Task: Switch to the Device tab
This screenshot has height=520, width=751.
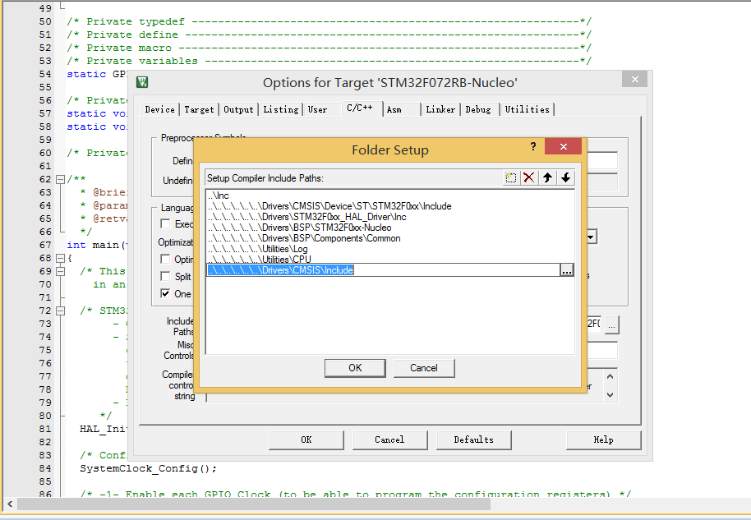Action: point(160,109)
